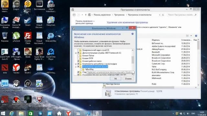Select the Super Street Fighter IV shortcut
Viewport: 207px width, 116px height.
click(x=39, y=54)
